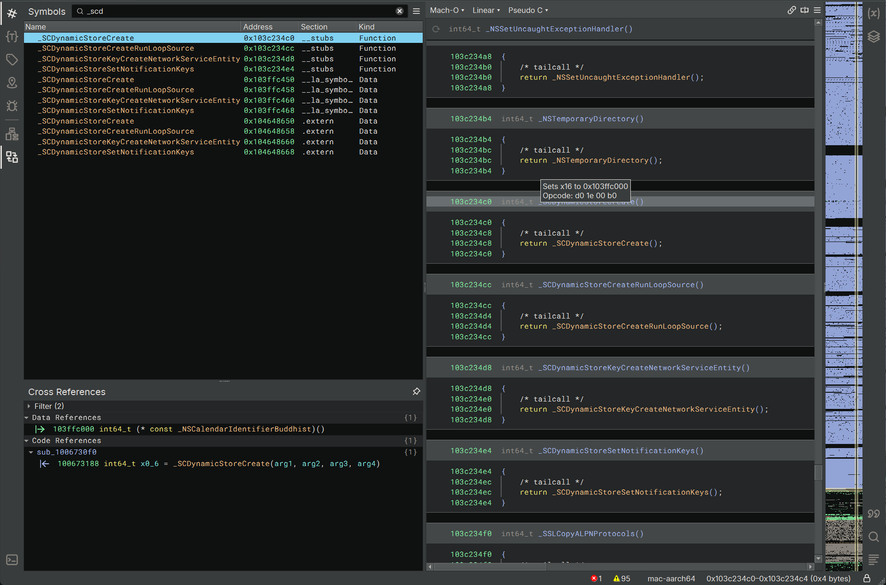Clear the _scd symbol search text
The image size is (886, 585).
400,11
